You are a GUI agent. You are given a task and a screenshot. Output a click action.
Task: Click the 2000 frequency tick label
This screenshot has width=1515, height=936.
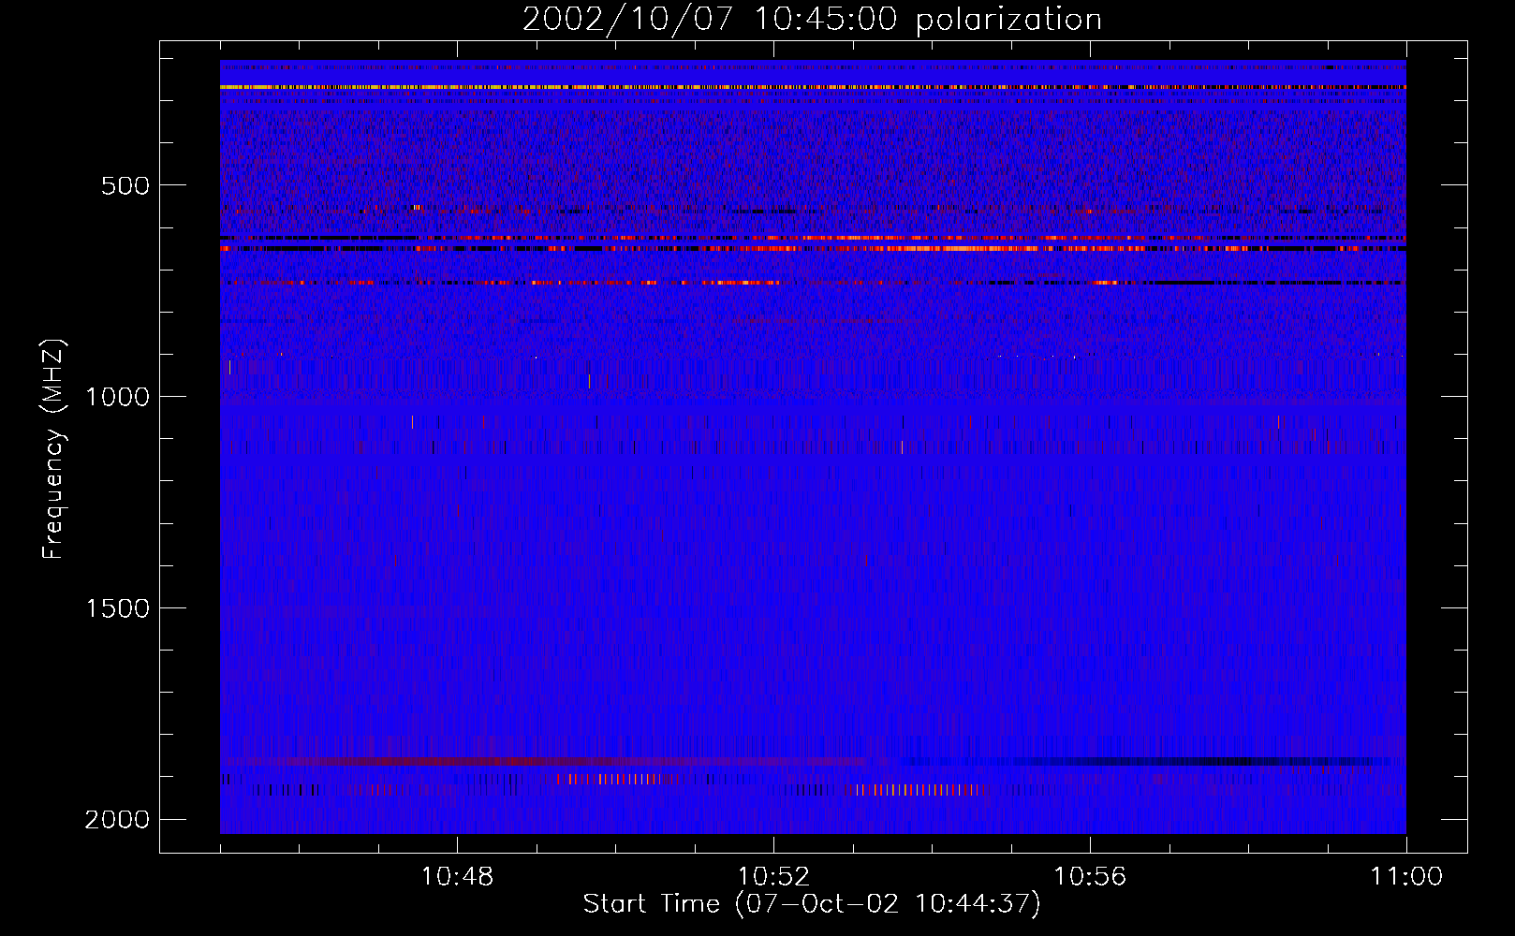[117, 820]
